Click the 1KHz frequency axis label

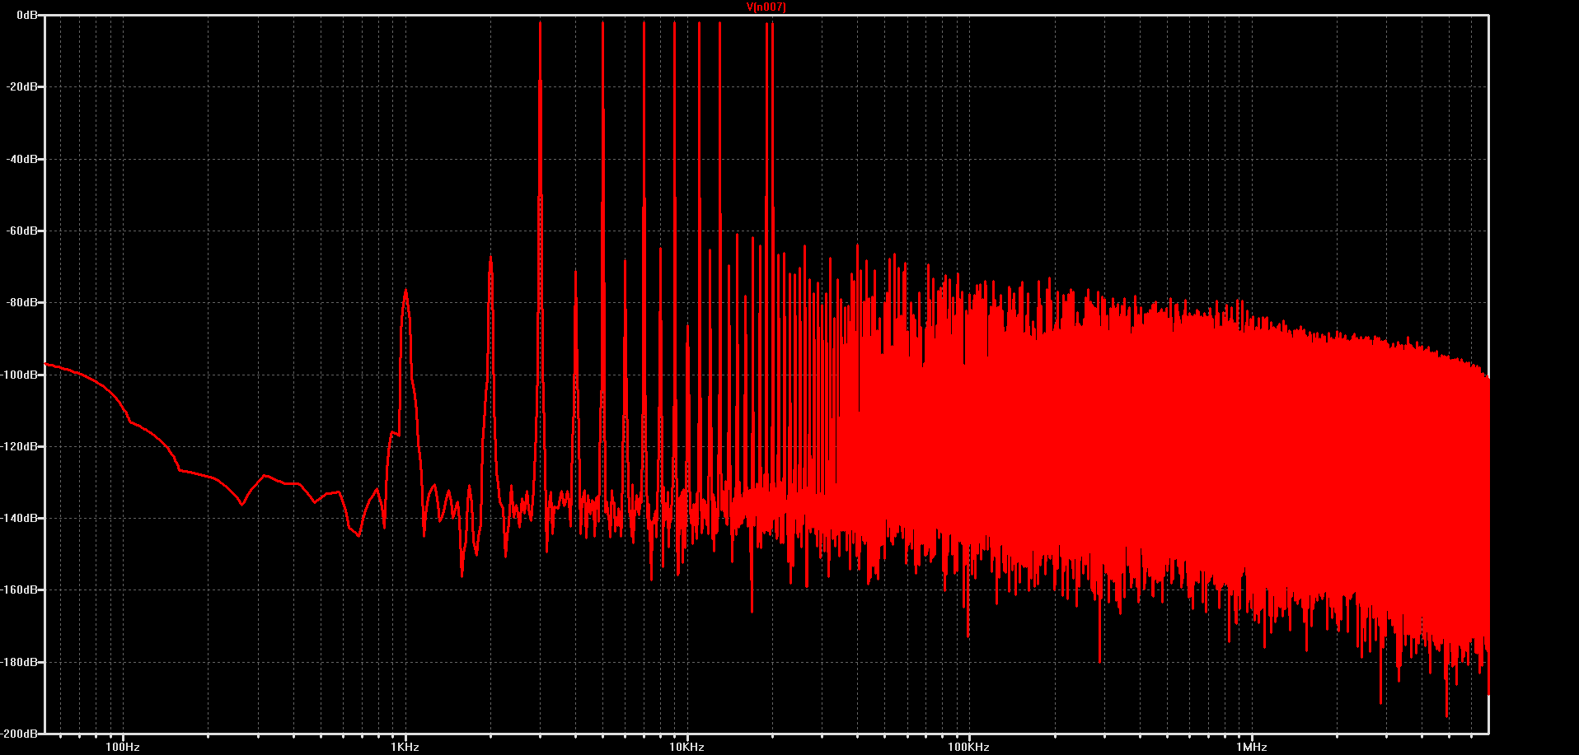[405, 747]
